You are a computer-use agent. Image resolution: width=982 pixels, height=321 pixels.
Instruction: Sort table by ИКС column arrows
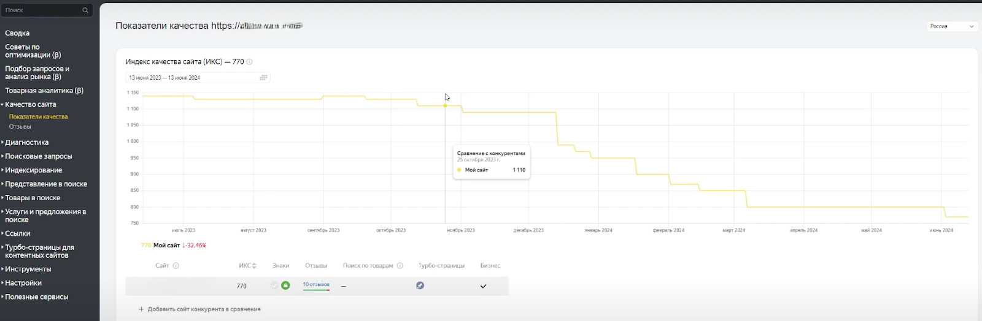[x=254, y=266]
